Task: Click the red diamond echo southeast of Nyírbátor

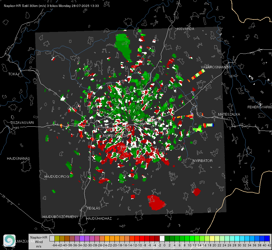Action: pos(197,192)
